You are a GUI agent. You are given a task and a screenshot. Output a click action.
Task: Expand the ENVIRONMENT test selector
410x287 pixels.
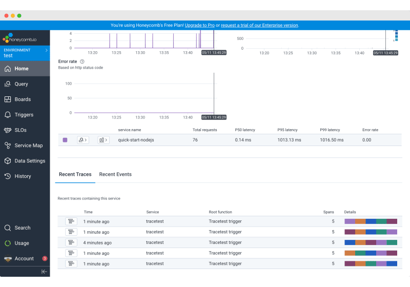coord(25,53)
